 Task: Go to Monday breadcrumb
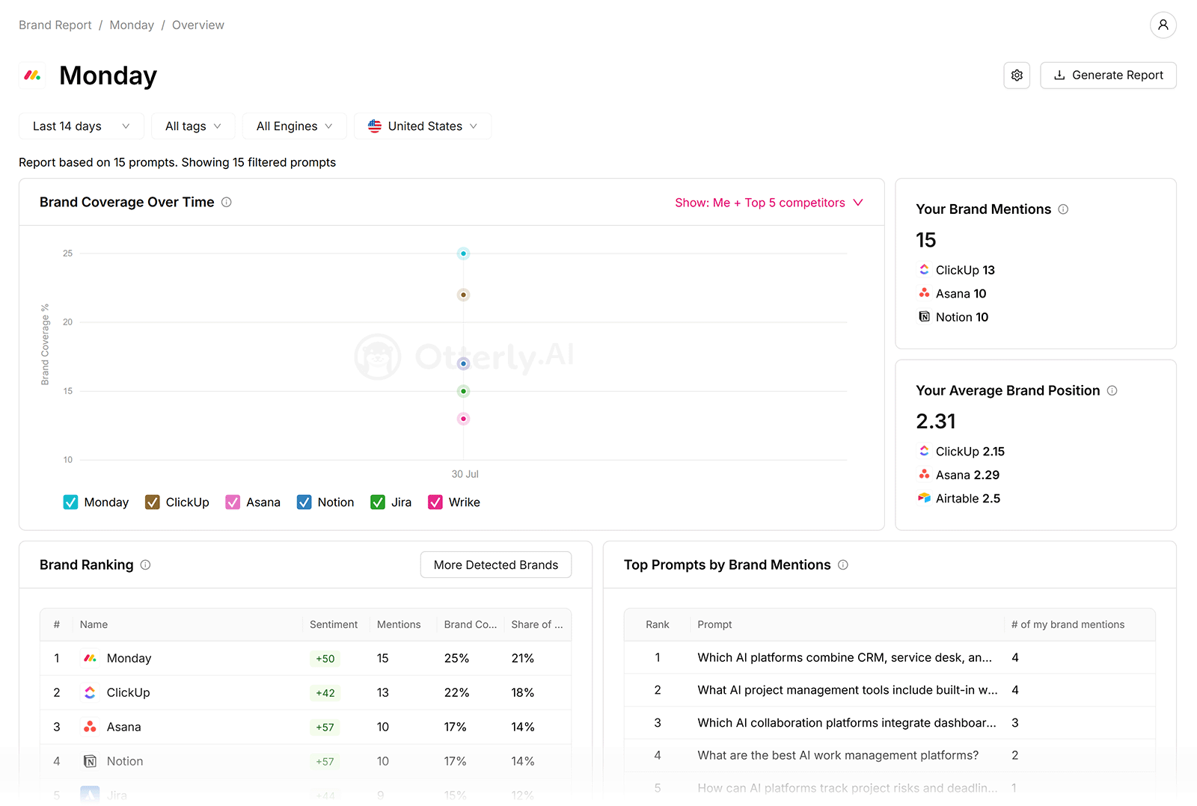(x=132, y=25)
